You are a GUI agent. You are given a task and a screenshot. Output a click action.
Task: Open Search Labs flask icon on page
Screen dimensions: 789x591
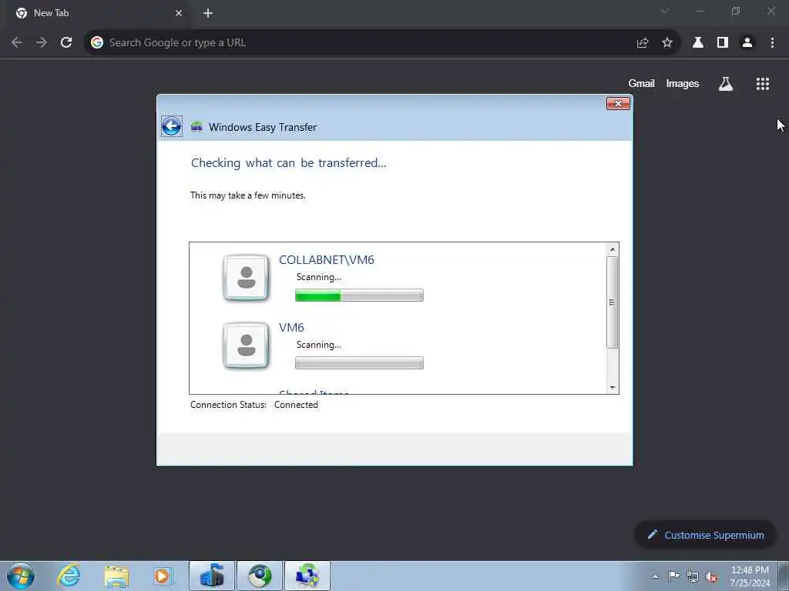(x=726, y=83)
